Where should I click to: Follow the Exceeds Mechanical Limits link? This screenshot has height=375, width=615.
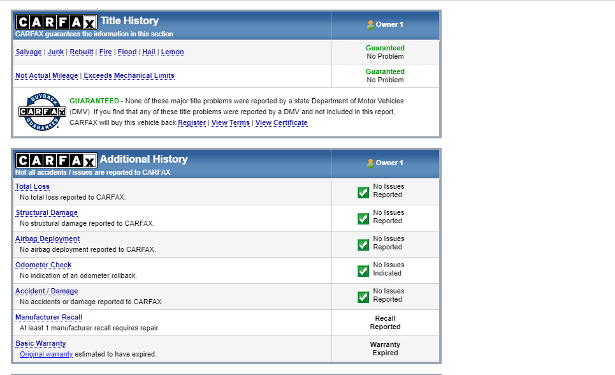coord(129,75)
